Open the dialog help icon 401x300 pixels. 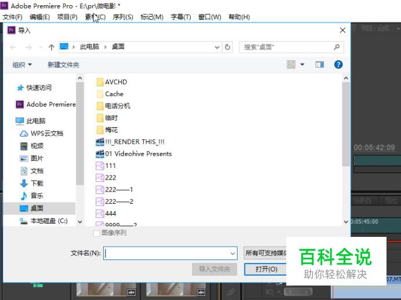(338, 64)
